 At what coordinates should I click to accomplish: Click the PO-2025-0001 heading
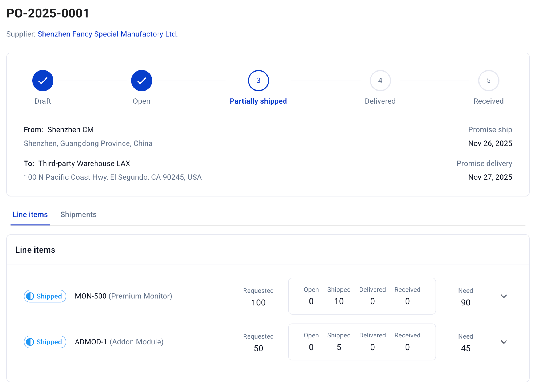(x=48, y=12)
